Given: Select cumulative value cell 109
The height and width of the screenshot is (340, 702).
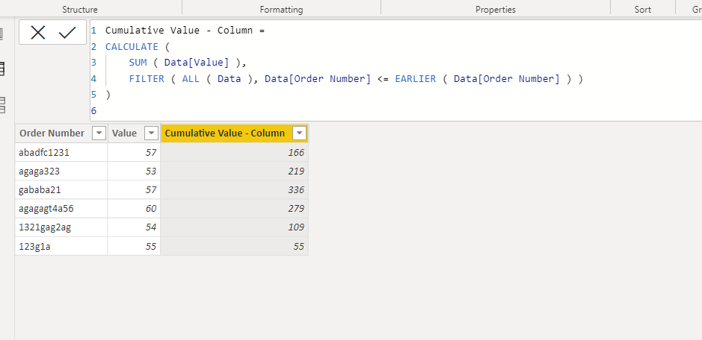Looking at the screenshot, I should click(235, 227).
